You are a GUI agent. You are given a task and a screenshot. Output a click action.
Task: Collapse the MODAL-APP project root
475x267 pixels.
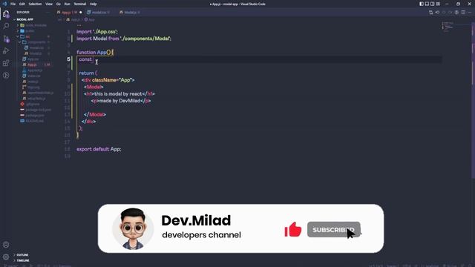click(x=24, y=19)
